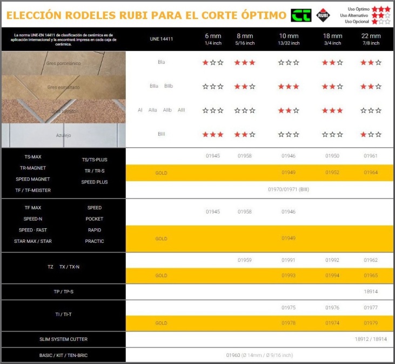Viewport: 395px width, 364px height.
Task: Click the TS-MAX cutter label
Action: pos(33,157)
